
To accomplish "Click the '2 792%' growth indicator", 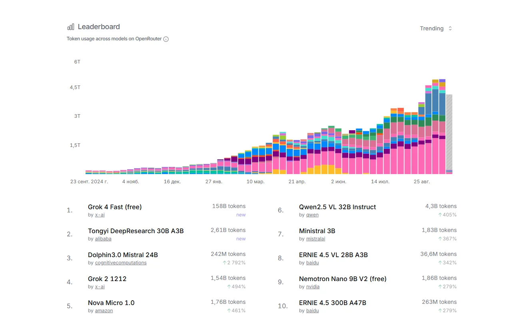I will 234,263.
